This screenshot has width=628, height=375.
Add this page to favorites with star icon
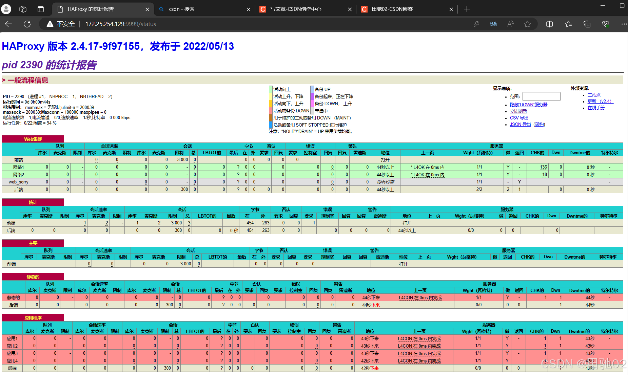(527, 24)
